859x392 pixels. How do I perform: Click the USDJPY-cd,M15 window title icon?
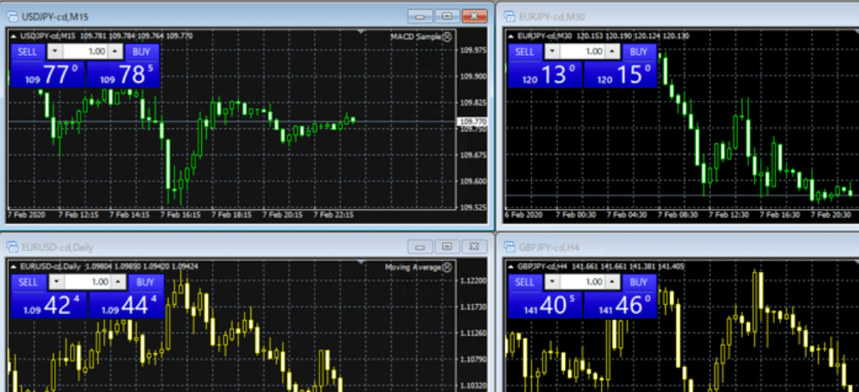point(10,15)
